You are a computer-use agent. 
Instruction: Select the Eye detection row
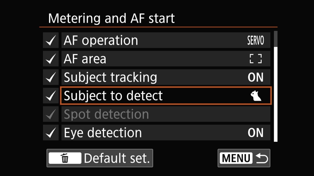point(166,133)
